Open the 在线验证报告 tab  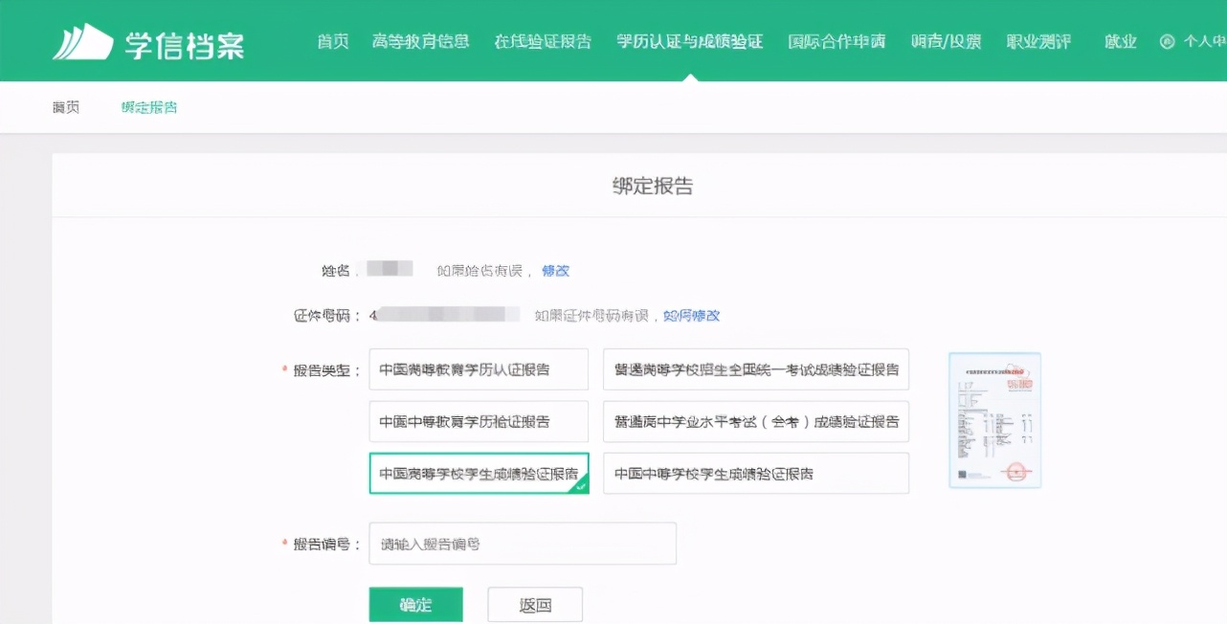click(543, 41)
